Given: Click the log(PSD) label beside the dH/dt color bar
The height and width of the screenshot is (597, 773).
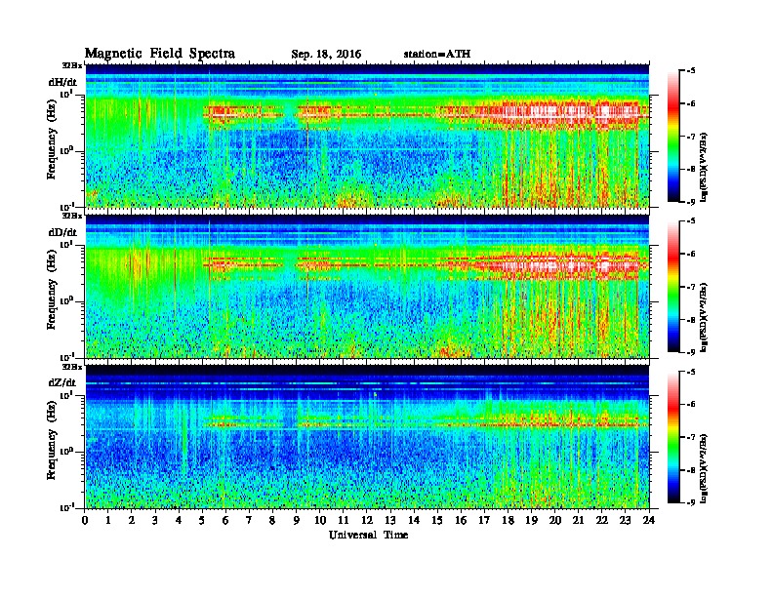Looking at the screenshot, I should pyautogui.click(x=705, y=167).
